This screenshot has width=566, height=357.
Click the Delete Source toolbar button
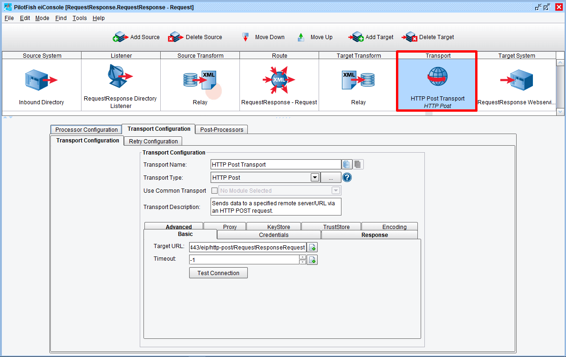click(x=195, y=37)
